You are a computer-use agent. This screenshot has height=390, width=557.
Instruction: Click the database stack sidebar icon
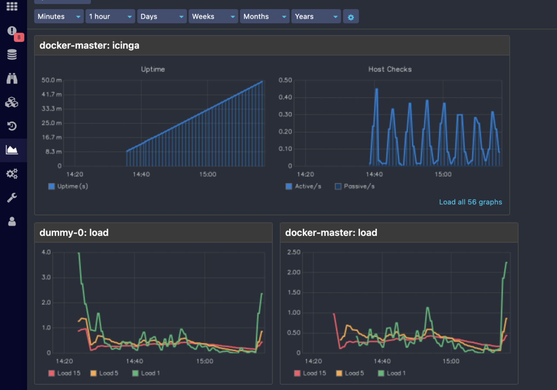tap(12, 55)
